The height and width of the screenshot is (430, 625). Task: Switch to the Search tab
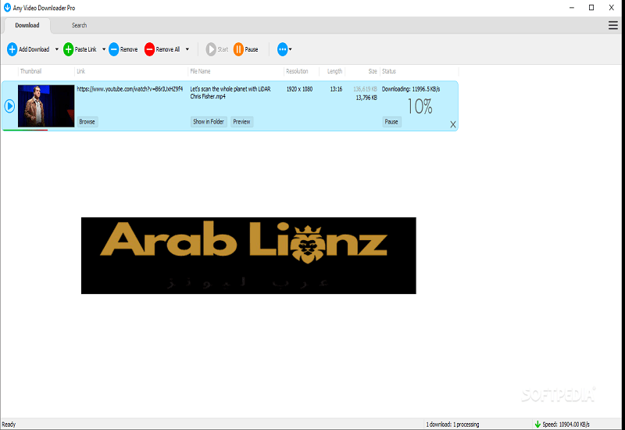(x=79, y=25)
